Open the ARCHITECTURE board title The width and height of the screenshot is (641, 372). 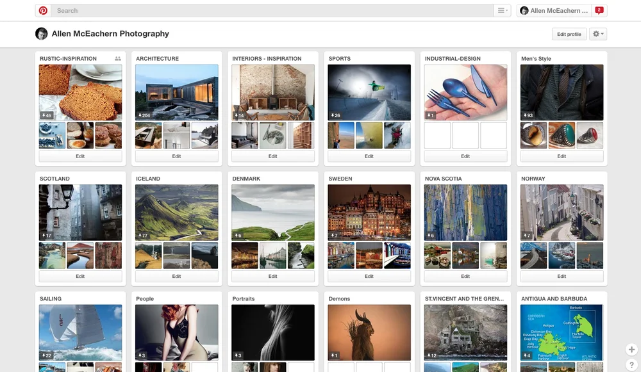tap(158, 58)
